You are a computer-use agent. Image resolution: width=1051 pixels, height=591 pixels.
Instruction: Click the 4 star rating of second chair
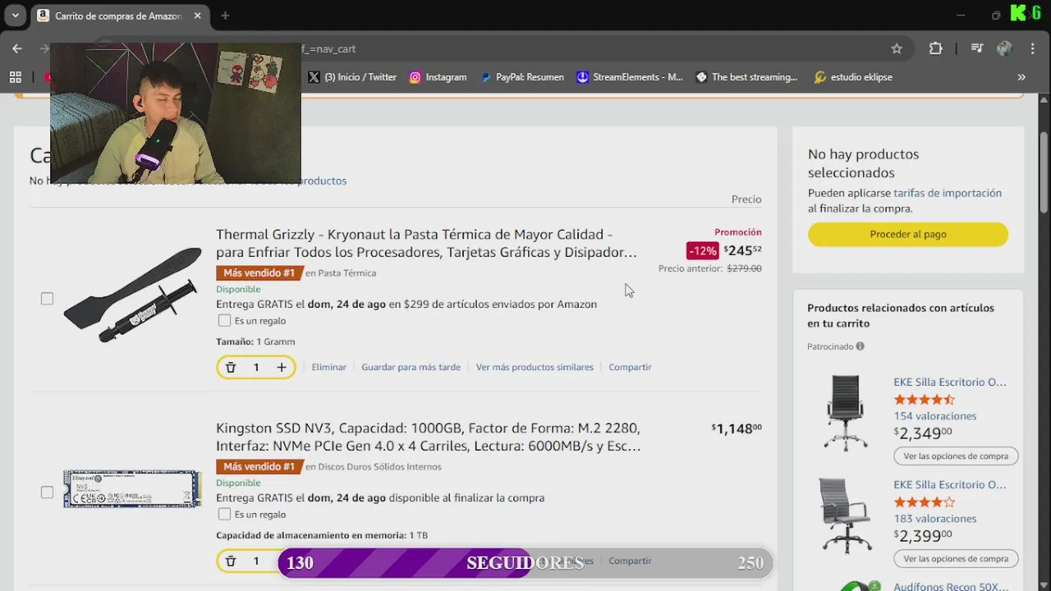925,502
